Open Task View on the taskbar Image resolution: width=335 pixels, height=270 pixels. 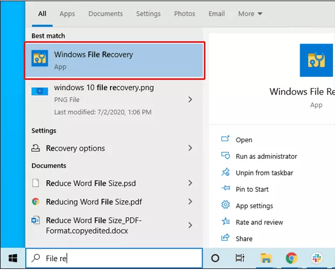[240, 258]
